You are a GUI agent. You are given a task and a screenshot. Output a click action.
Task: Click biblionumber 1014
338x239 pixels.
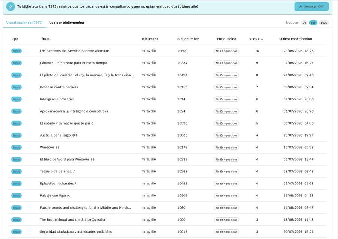181,99
